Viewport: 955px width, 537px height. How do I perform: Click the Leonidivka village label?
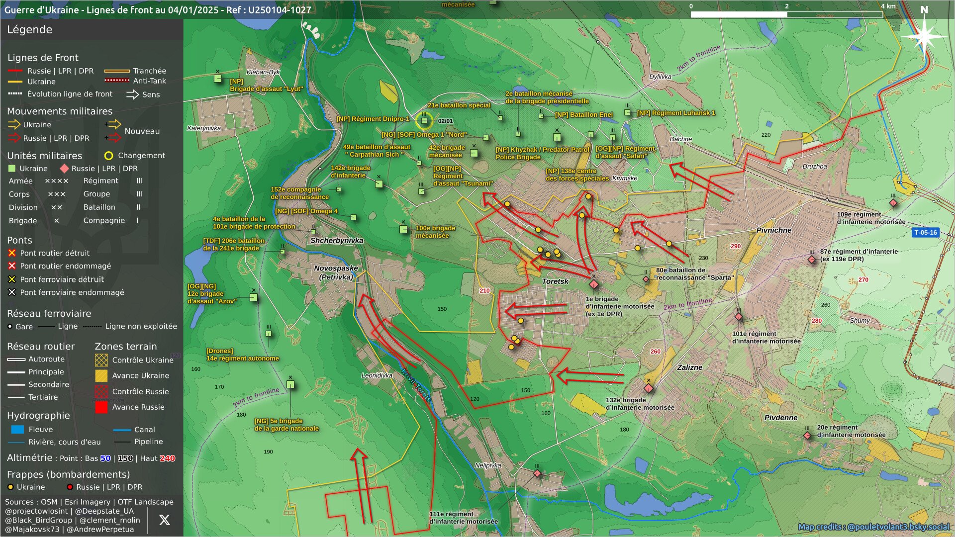tap(377, 375)
